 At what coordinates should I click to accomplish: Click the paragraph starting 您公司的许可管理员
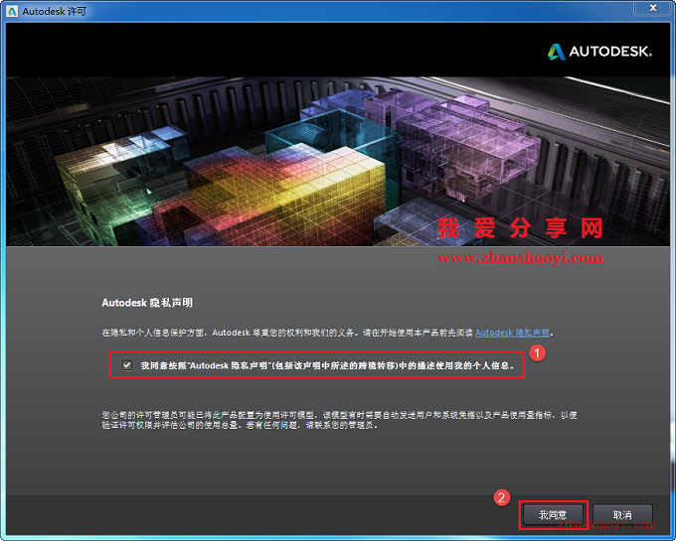(x=339, y=420)
